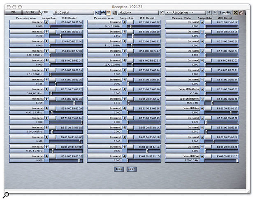Click down-arrow icon on row with value 0.820

click(124, 146)
